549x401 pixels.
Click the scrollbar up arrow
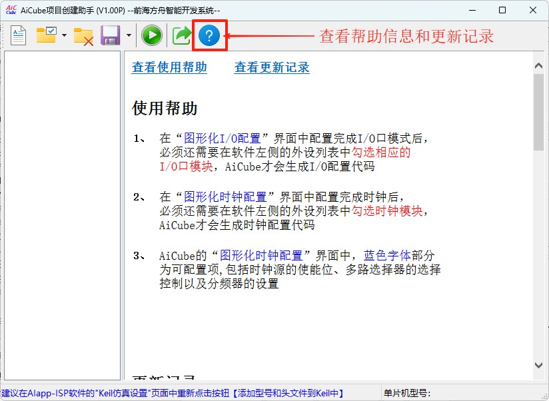[538, 66]
